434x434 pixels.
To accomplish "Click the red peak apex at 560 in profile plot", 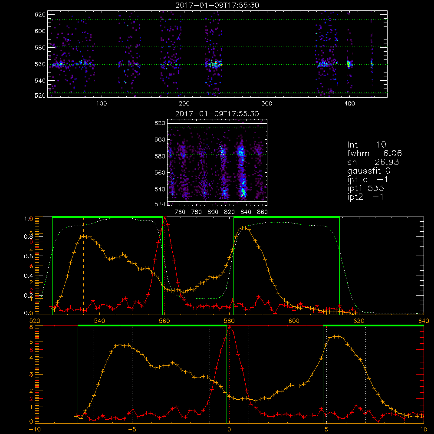I will point(165,218).
